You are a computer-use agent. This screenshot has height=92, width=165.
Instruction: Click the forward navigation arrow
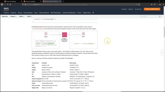(5, 5)
